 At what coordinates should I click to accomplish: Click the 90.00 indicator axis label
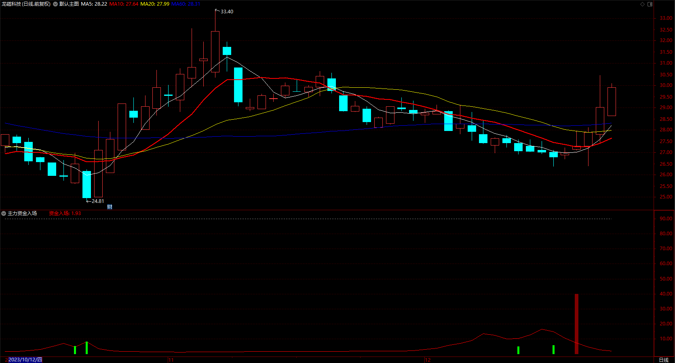pos(666,219)
